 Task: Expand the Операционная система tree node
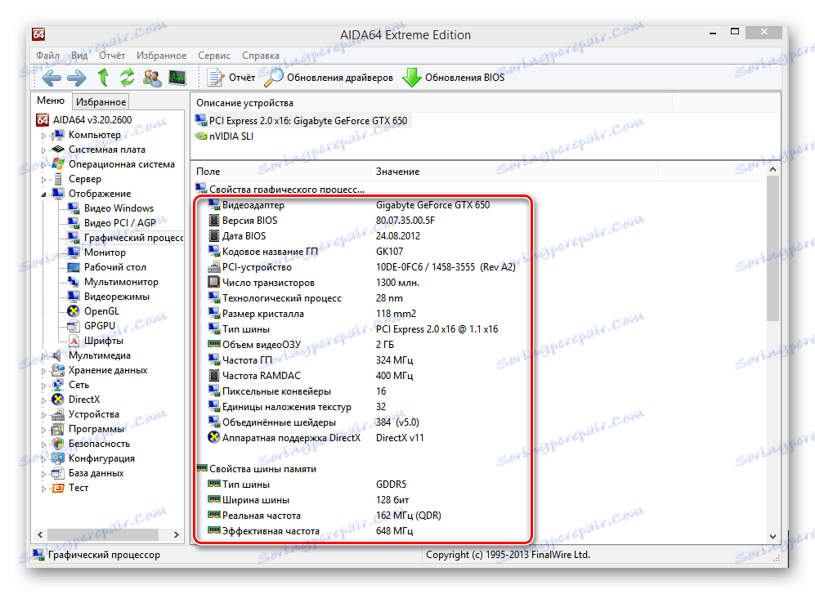[x=44, y=165]
